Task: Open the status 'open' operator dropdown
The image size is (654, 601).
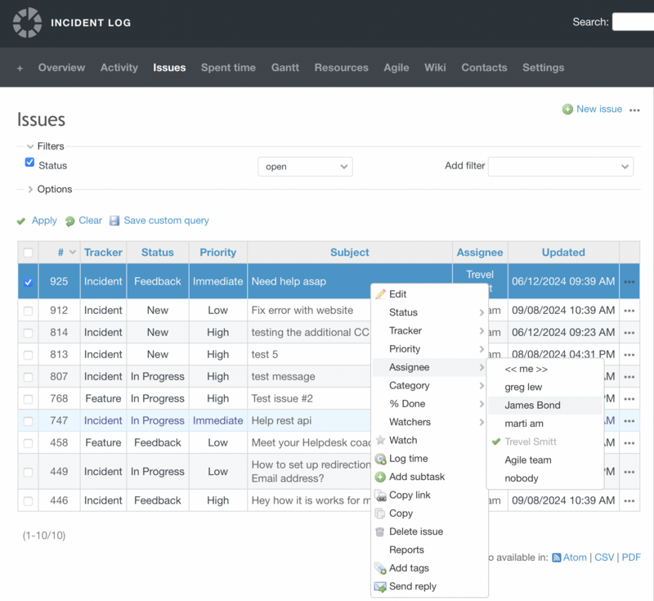Action: click(305, 167)
